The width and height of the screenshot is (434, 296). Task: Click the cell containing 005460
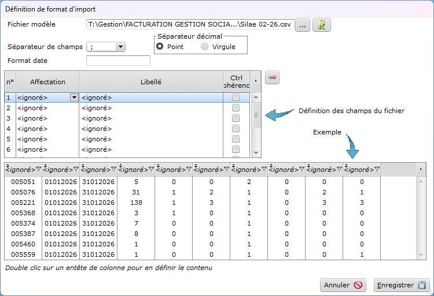point(23,244)
